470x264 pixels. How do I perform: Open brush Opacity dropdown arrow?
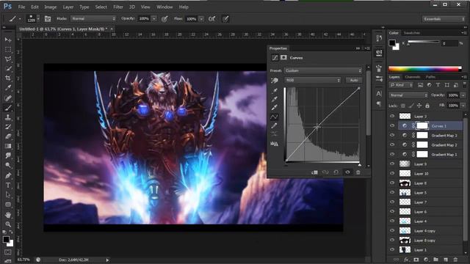[154, 18]
